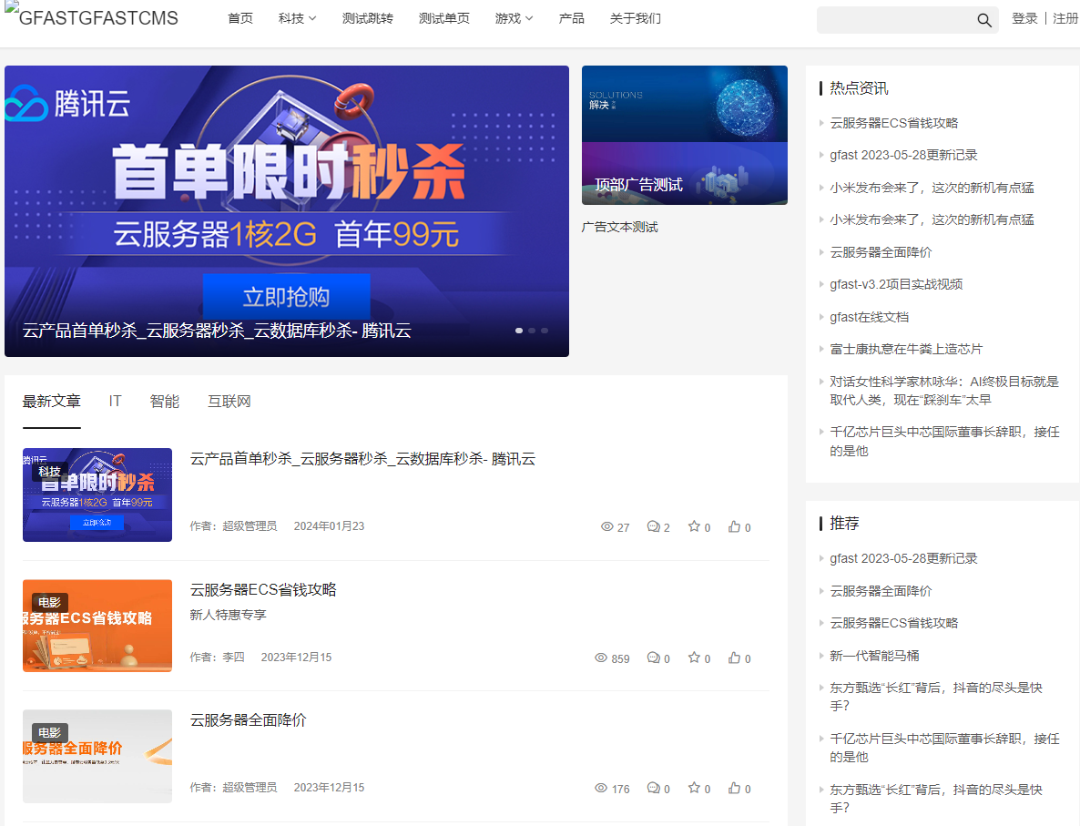1080x826 pixels.
Task: Open 推荐 item gfast 2023-05-28更新记录
Action: 903,558
